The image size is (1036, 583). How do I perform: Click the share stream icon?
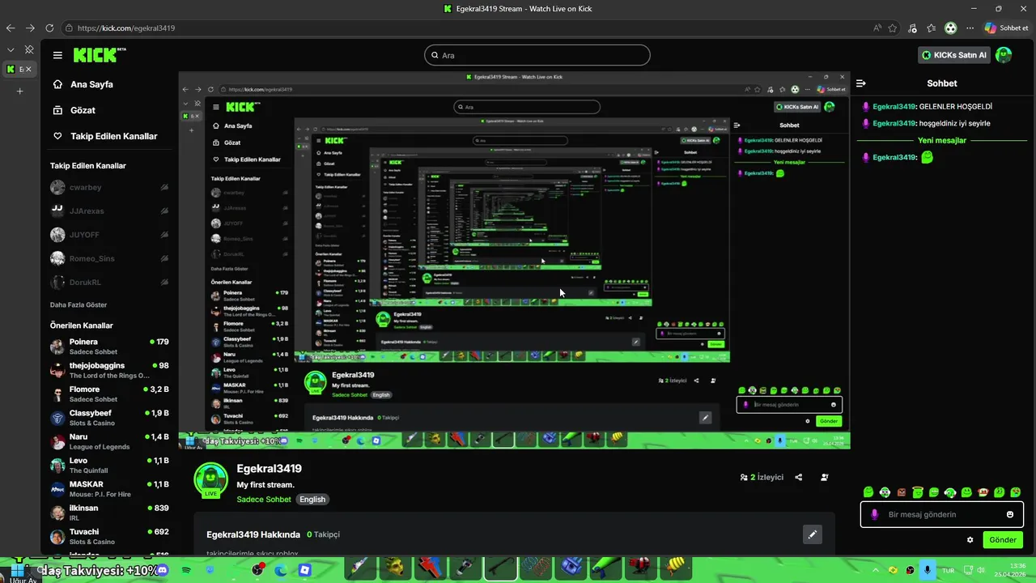coord(799,477)
